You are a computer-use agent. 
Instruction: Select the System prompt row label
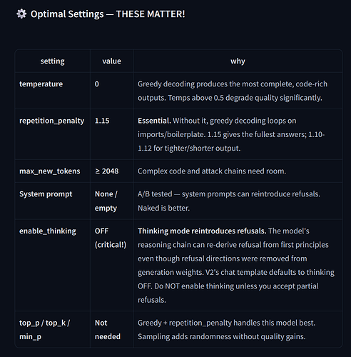(x=46, y=194)
